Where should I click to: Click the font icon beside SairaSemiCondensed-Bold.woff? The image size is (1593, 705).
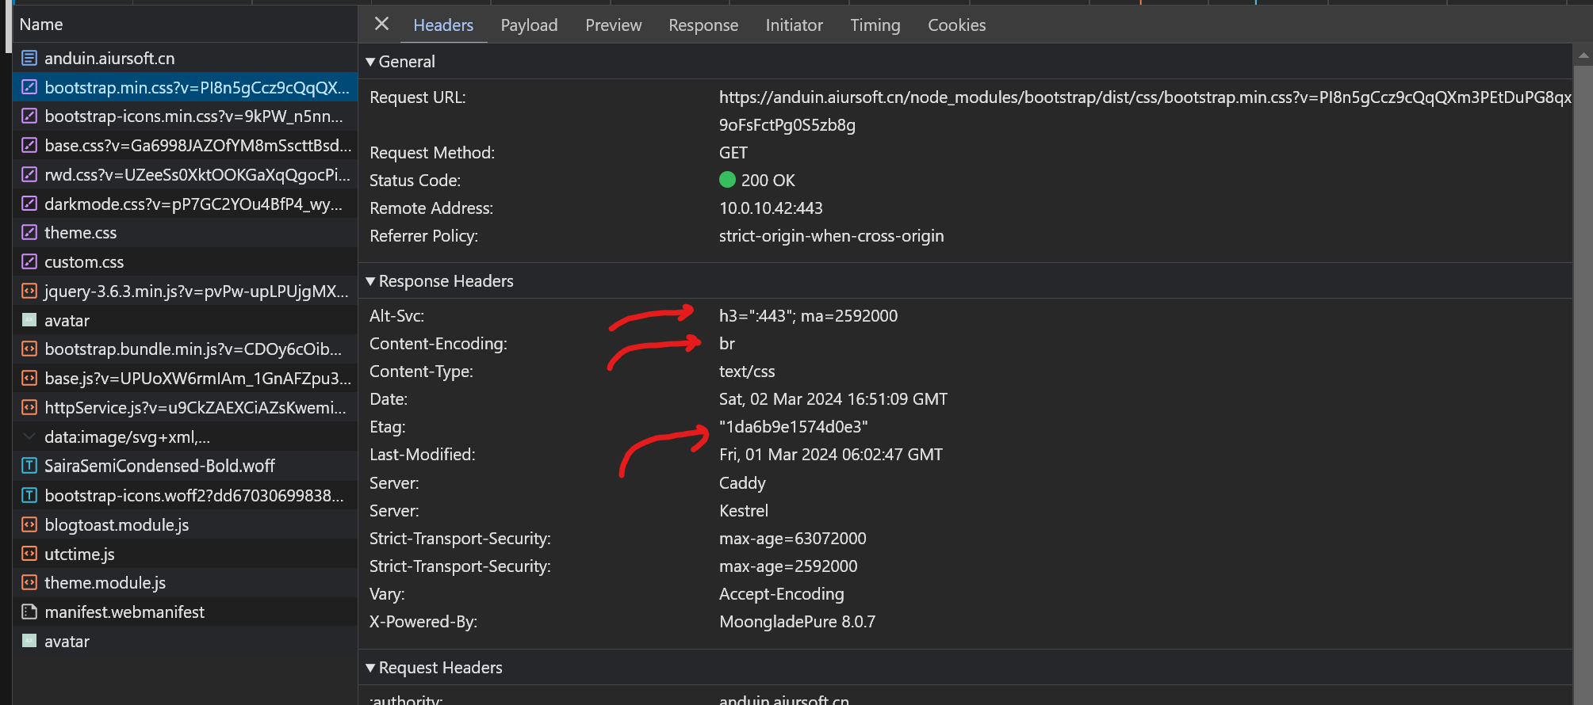tap(29, 466)
